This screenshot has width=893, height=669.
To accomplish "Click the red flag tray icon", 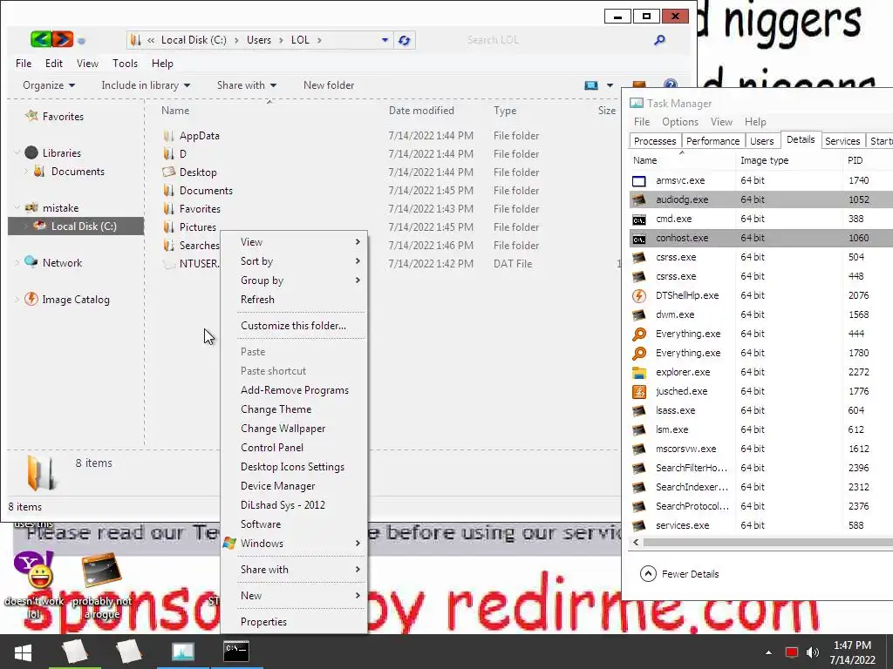I will pos(791,652).
